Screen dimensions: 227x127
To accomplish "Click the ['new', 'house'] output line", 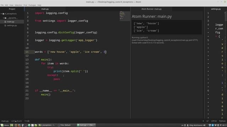I will pos(146,23).
